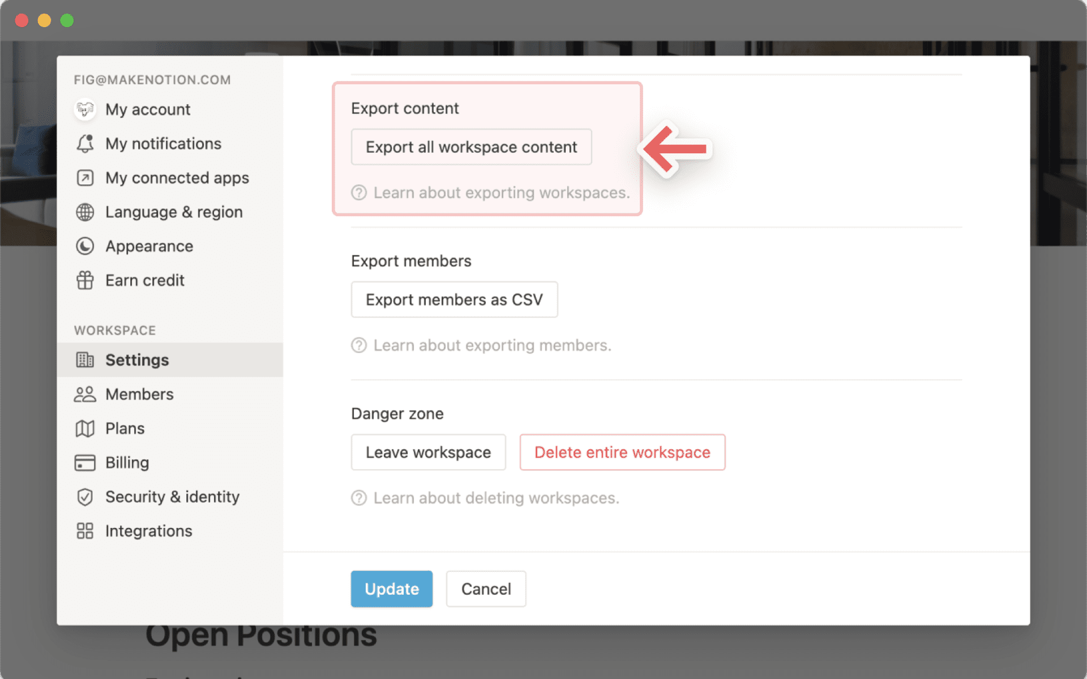The height and width of the screenshot is (679, 1087).
Task: Click Delete entire workspace button
Action: [x=622, y=452]
